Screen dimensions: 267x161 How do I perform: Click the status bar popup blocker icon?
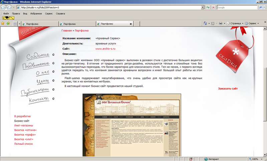coord(191,159)
